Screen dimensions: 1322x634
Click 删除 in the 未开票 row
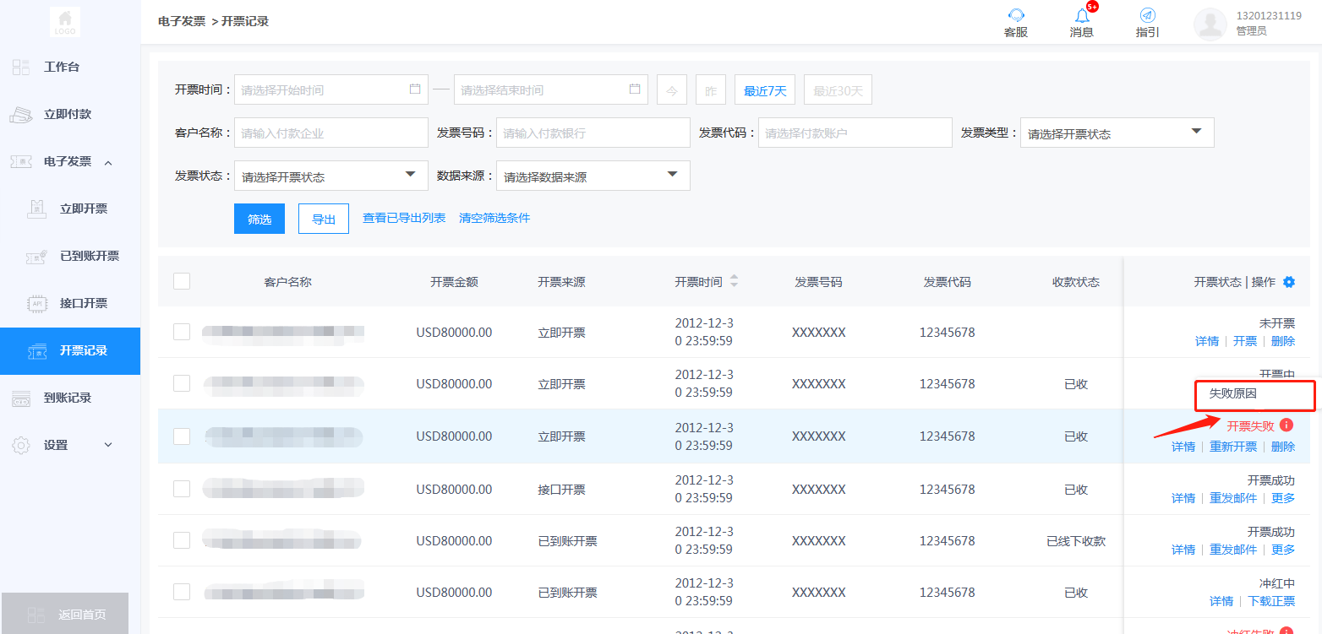point(1283,341)
